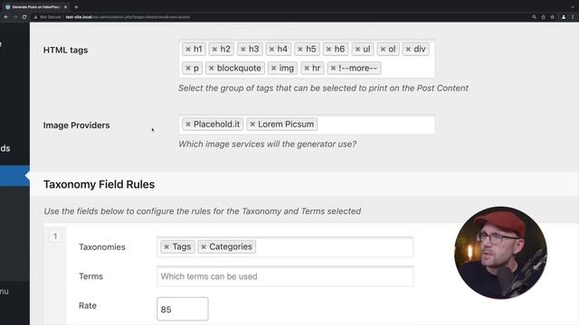Select the Generate Posts browser tab
Screen dimensions: 579x325
pos(36,7)
